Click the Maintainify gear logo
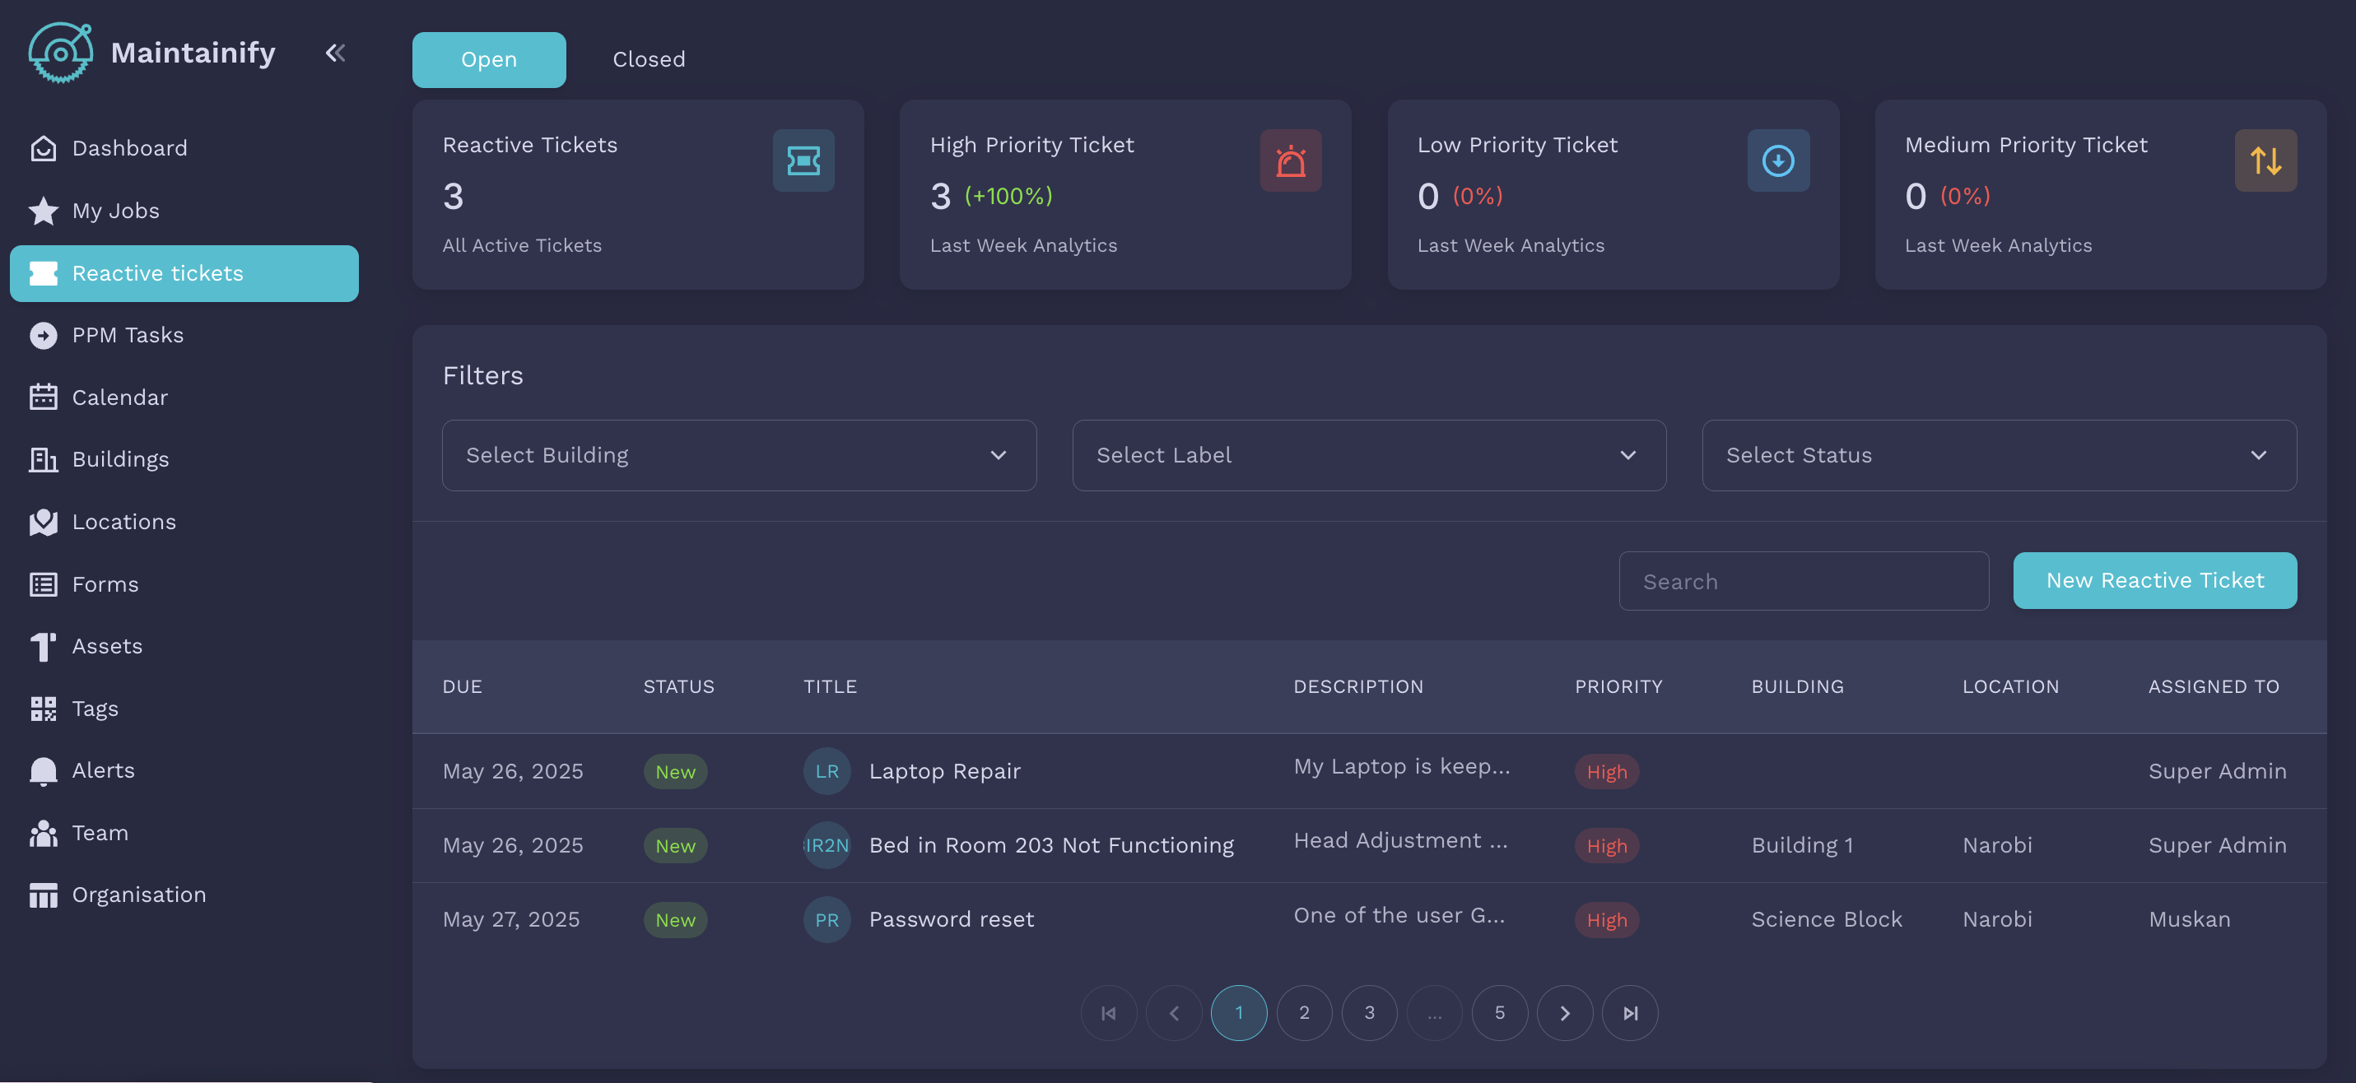 [x=60, y=53]
